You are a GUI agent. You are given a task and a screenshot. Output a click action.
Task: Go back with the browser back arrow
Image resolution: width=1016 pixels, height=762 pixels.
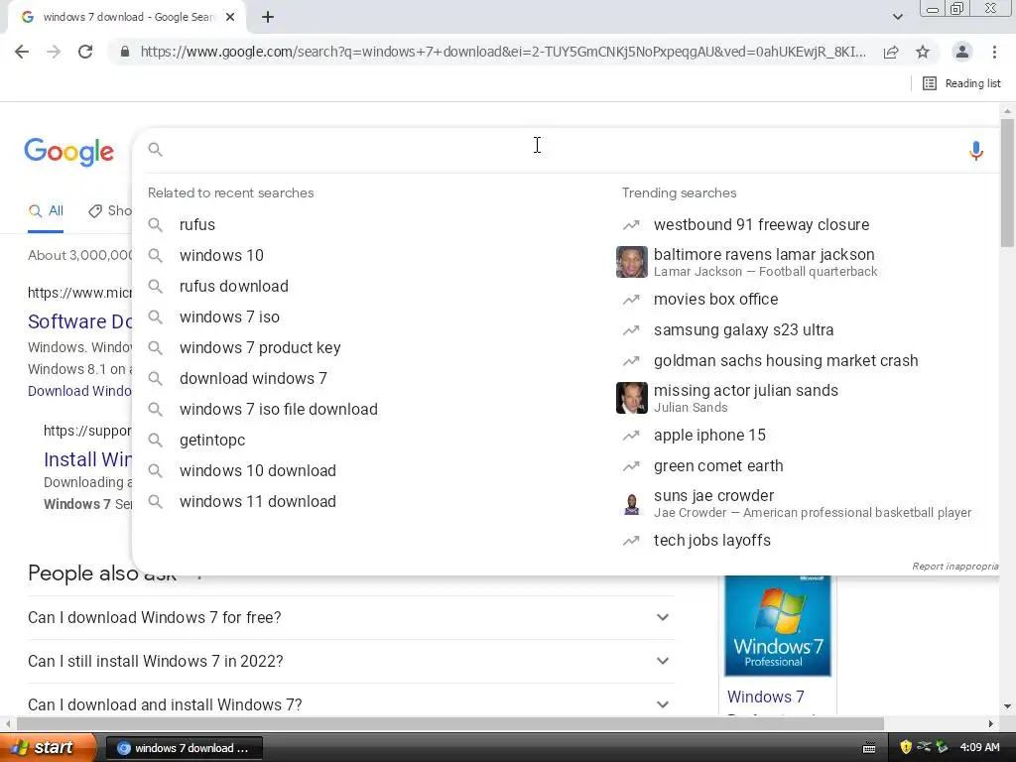[22, 52]
